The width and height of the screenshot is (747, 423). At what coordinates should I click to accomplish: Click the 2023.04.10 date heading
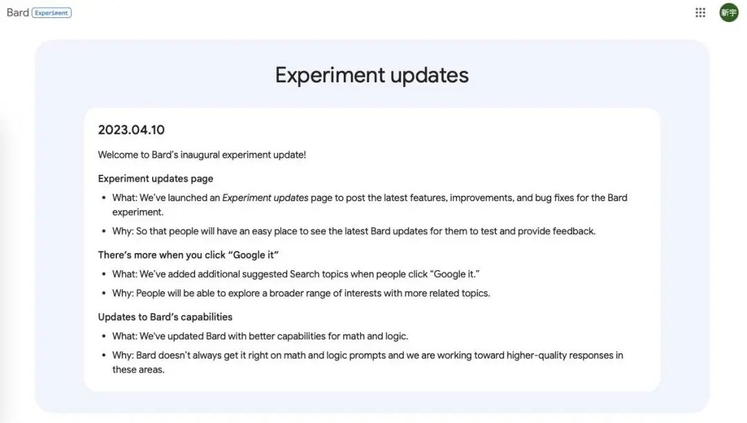[x=131, y=130]
